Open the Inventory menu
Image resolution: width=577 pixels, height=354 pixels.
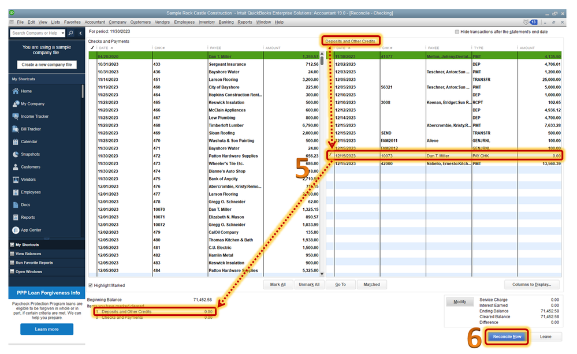(x=206, y=22)
